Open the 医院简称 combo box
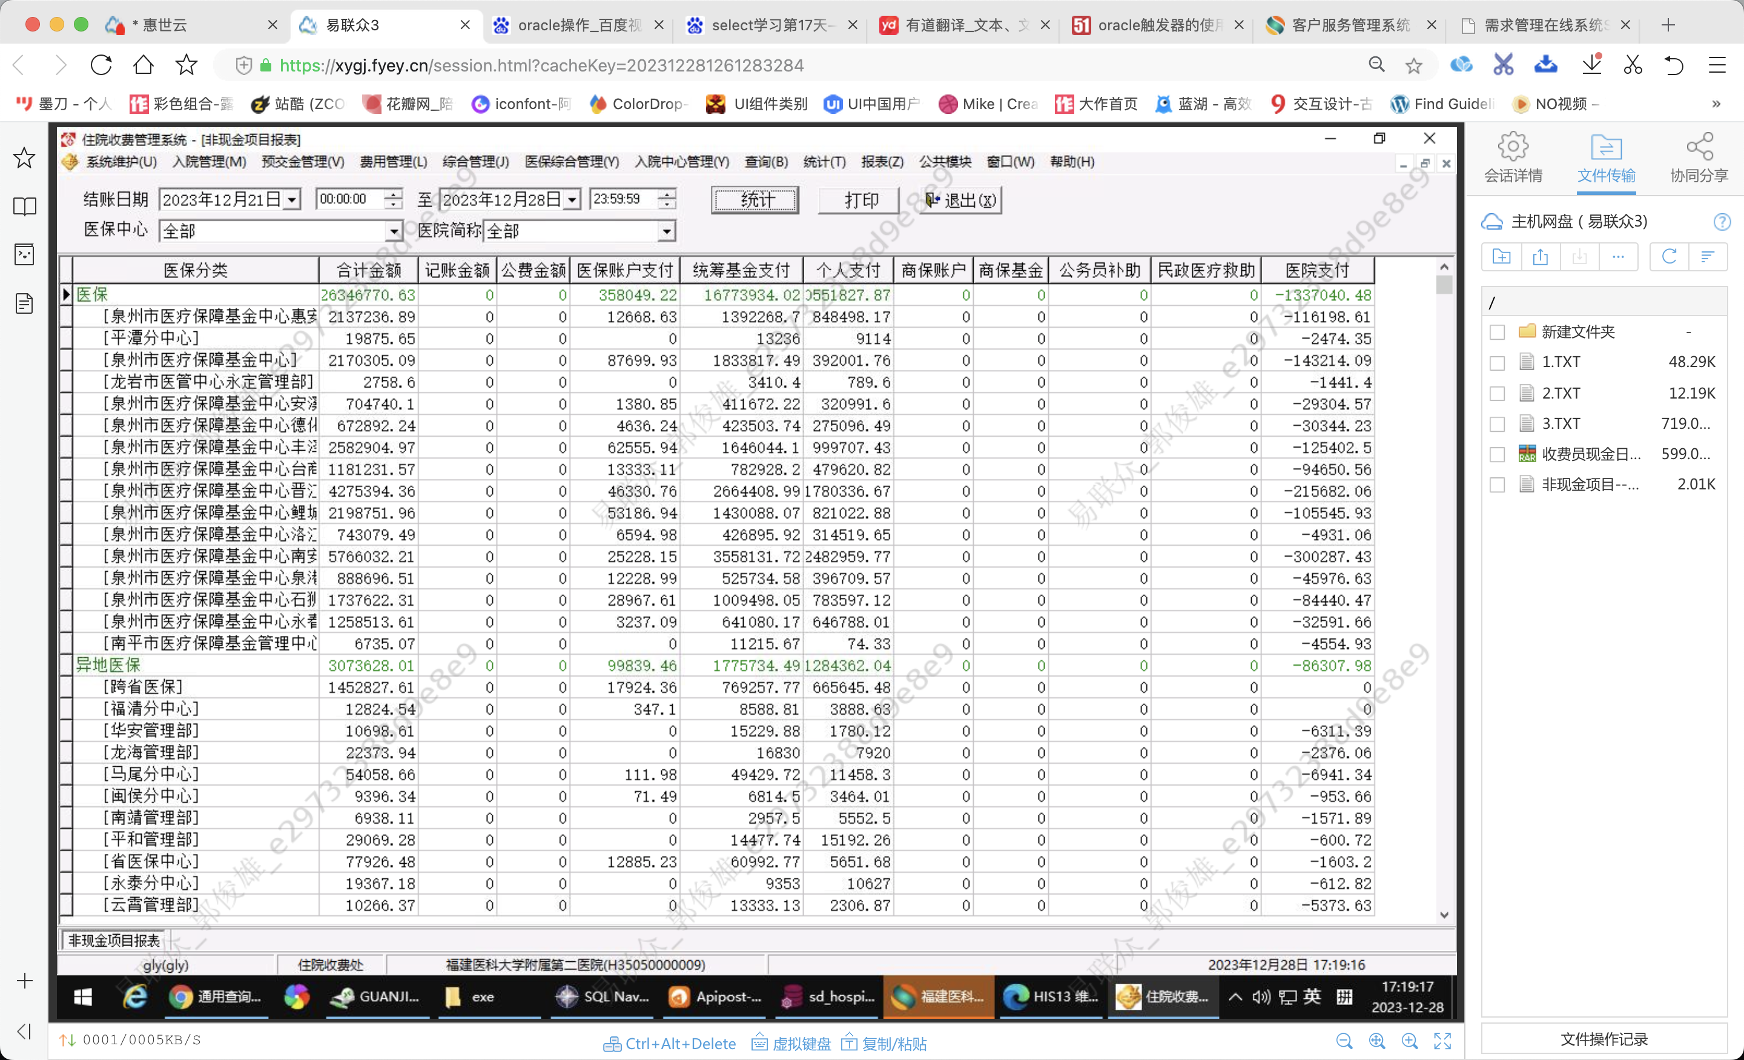1744x1060 pixels. 666,231
